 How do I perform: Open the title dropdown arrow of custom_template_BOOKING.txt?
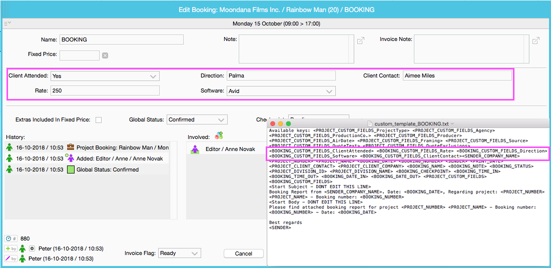(452, 123)
